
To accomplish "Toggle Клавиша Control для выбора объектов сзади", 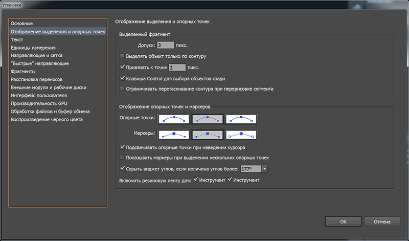I will (x=122, y=78).
